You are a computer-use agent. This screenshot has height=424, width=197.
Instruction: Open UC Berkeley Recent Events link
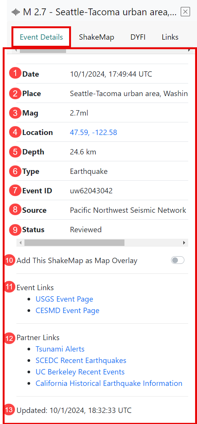coord(80,372)
